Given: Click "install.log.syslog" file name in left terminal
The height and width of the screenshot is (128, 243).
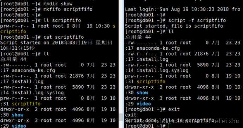Looking at the screenshot, I should 38,93.
